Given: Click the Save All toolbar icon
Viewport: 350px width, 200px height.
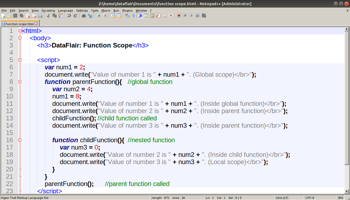Looking at the screenshot, I should coord(21,16).
